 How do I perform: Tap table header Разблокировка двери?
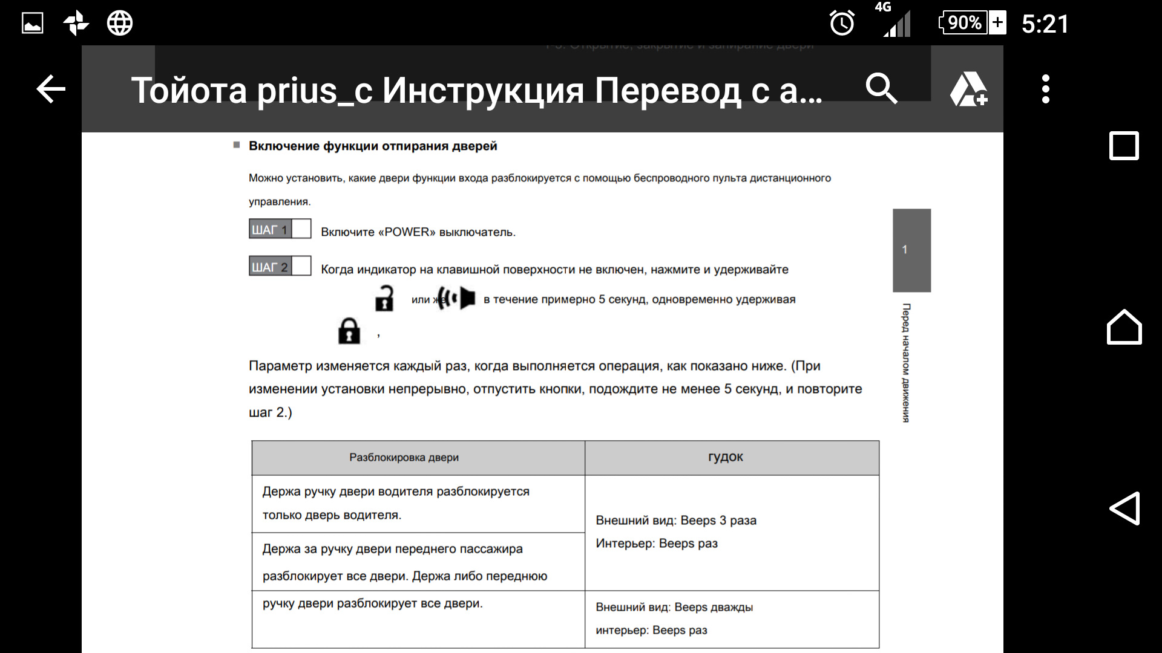coord(404,458)
